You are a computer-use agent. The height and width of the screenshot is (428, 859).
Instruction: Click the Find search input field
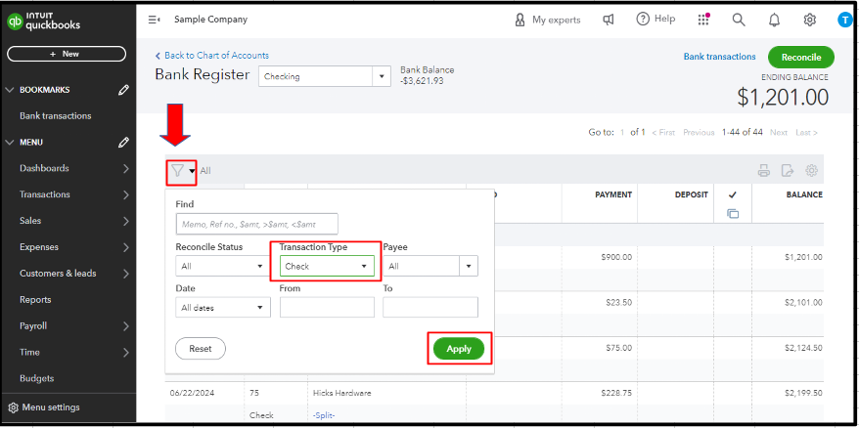click(256, 224)
